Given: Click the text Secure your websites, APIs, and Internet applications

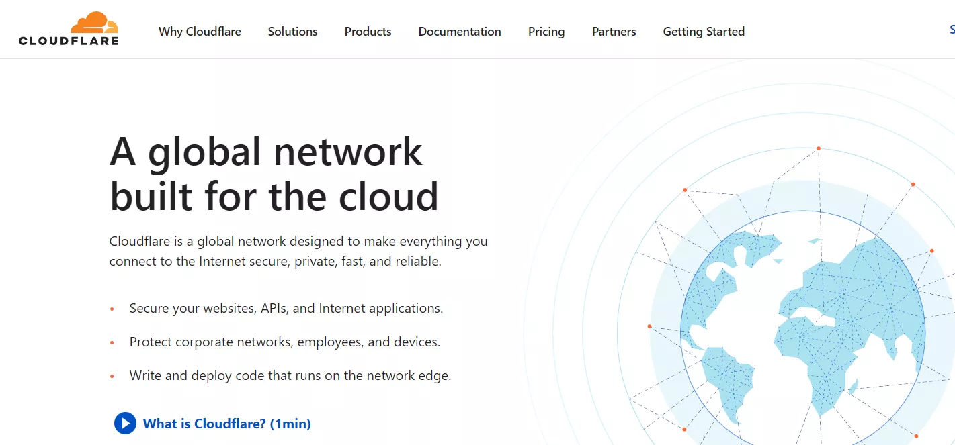Looking at the screenshot, I should point(286,308).
